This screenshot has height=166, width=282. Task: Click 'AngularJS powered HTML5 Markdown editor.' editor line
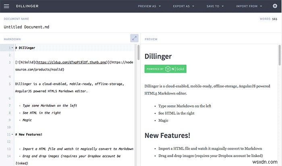coord(51,91)
